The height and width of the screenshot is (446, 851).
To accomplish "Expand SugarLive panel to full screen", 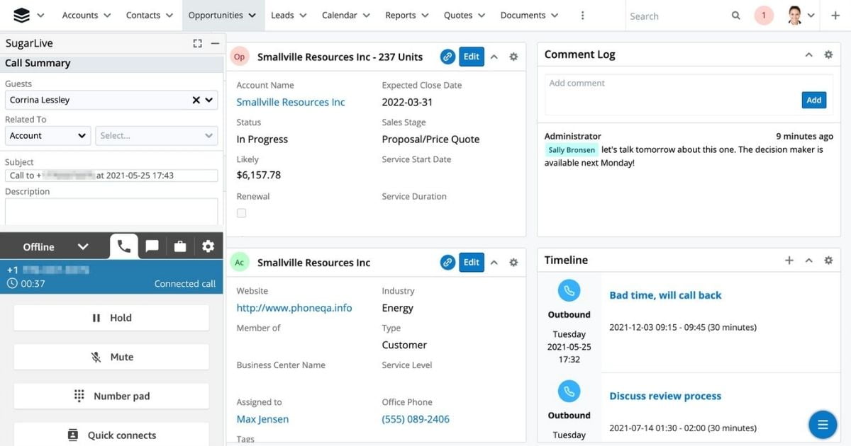I will point(198,43).
